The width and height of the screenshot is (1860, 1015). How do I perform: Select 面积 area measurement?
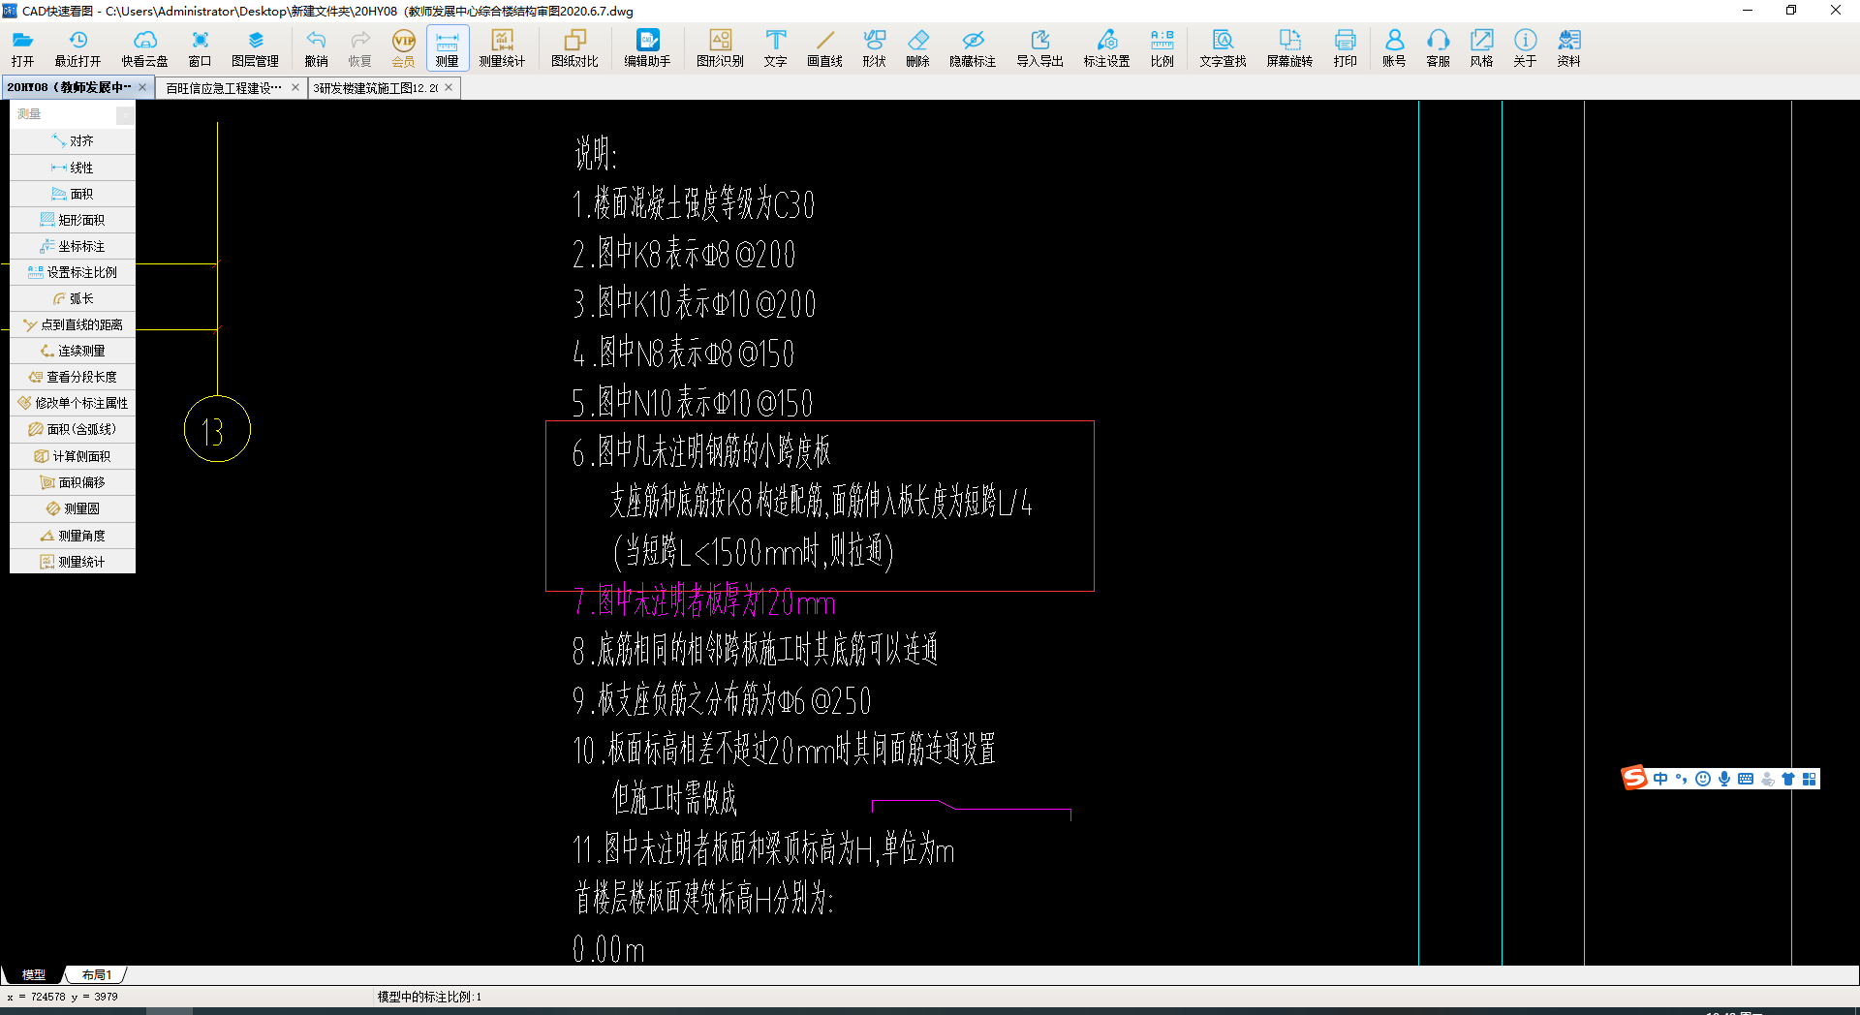[x=73, y=194]
